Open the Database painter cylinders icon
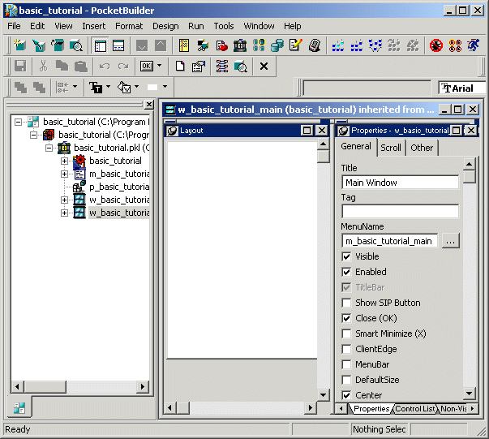The width and height of the screenshot is (489, 439). (277, 45)
